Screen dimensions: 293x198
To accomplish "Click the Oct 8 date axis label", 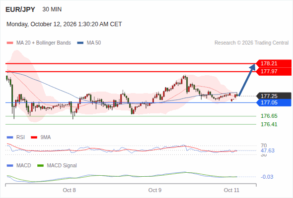I will coord(70,190).
